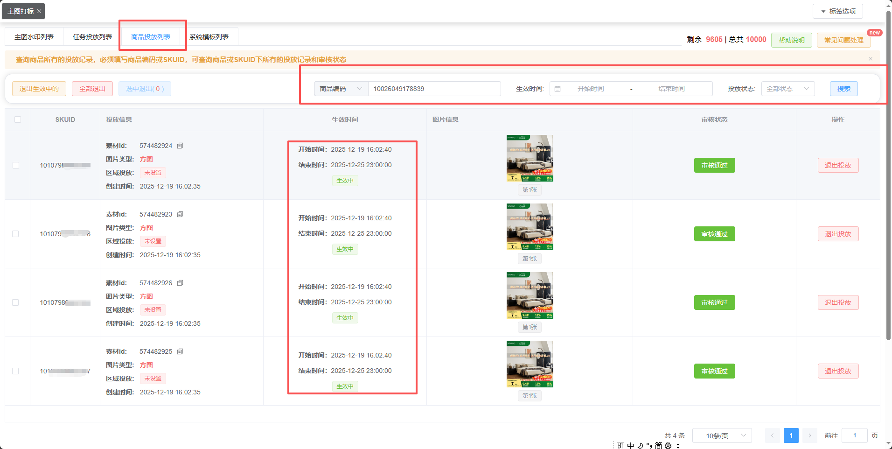Switch to 系统模板列表 tab
The height and width of the screenshot is (449, 892).
(209, 37)
